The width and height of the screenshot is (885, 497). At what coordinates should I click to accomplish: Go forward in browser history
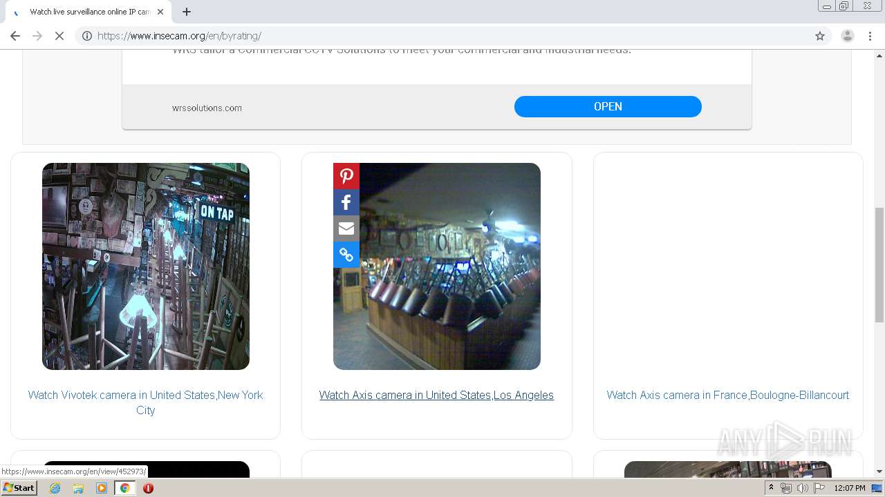[x=37, y=36]
